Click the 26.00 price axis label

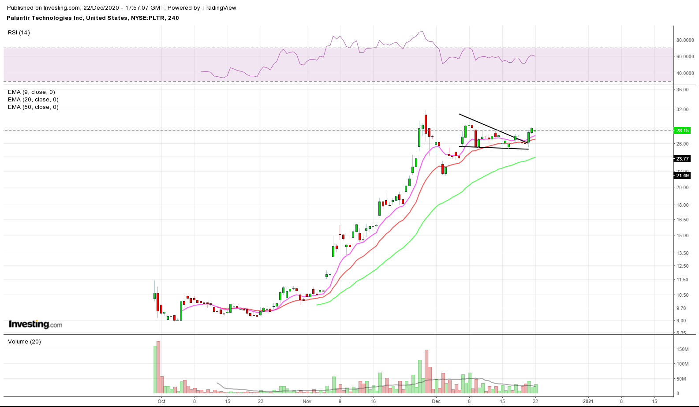[x=682, y=144]
